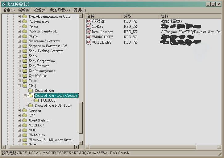Click the tree pane scroll right arrow
This screenshot has width=224, height=158.
click(77, 147)
